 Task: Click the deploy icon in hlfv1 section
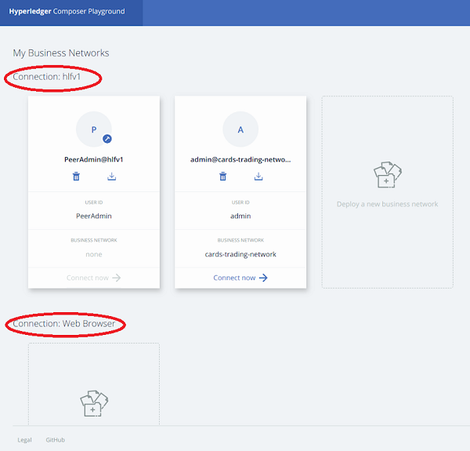click(x=388, y=175)
